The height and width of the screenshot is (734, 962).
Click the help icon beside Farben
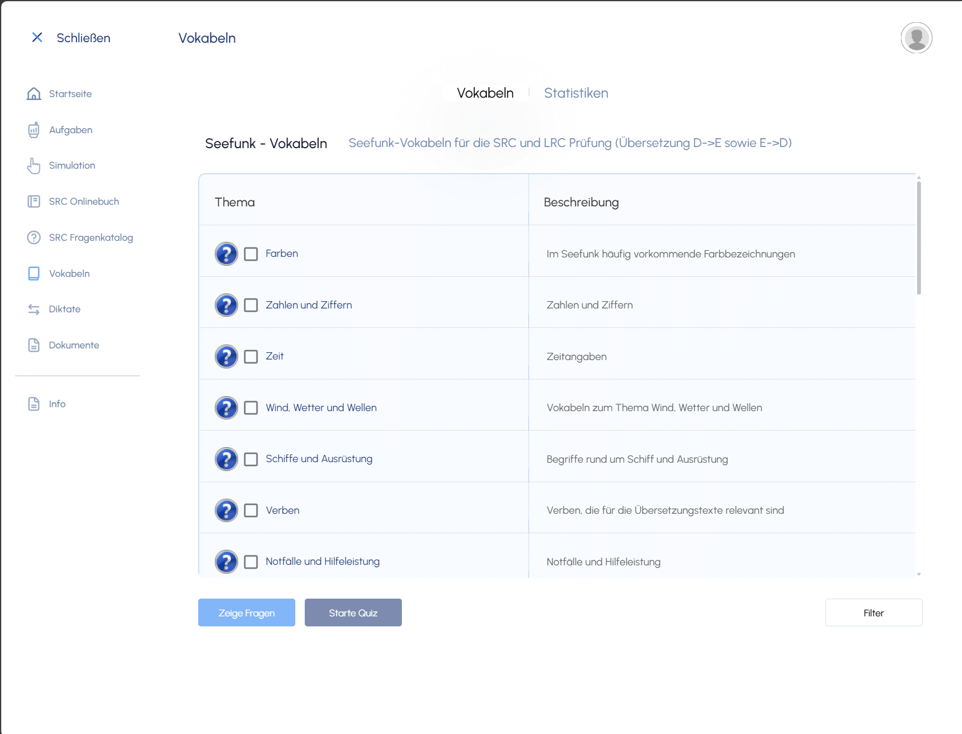pyautogui.click(x=226, y=254)
